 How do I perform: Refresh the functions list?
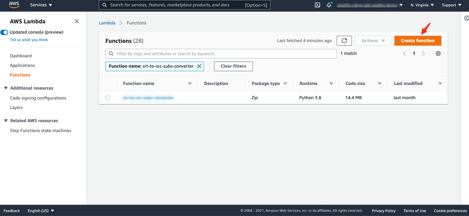(344, 41)
